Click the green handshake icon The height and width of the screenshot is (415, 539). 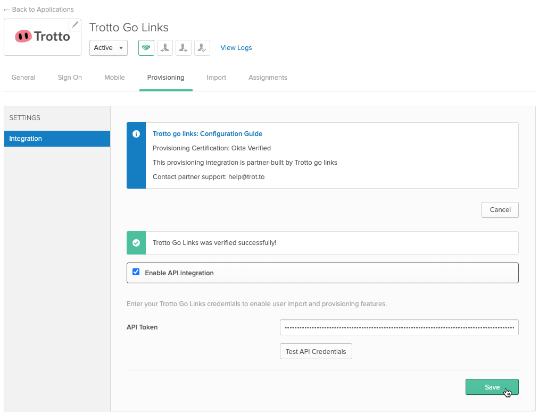pos(146,48)
